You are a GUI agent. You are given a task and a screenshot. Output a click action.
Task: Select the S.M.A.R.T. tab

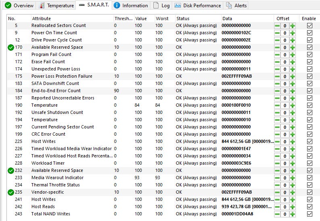[x=94, y=5]
